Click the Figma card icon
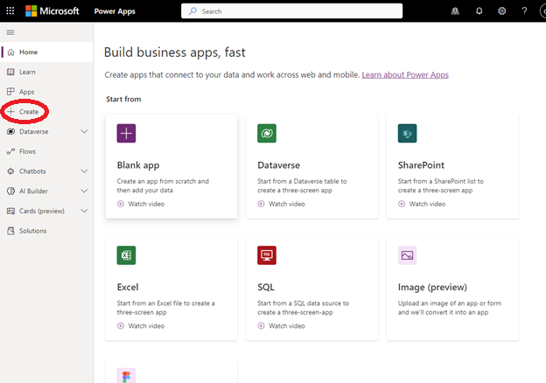The height and width of the screenshot is (383, 546). pyautogui.click(x=126, y=376)
